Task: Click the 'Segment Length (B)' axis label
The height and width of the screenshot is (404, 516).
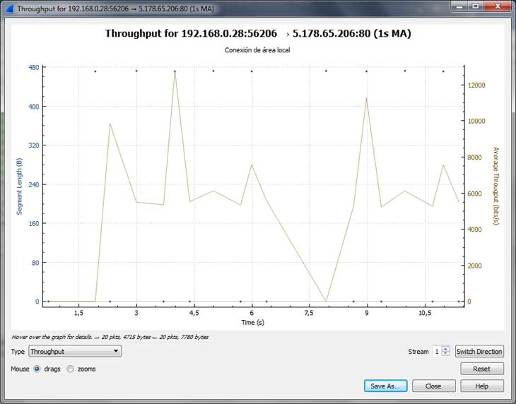Action: [19, 186]
